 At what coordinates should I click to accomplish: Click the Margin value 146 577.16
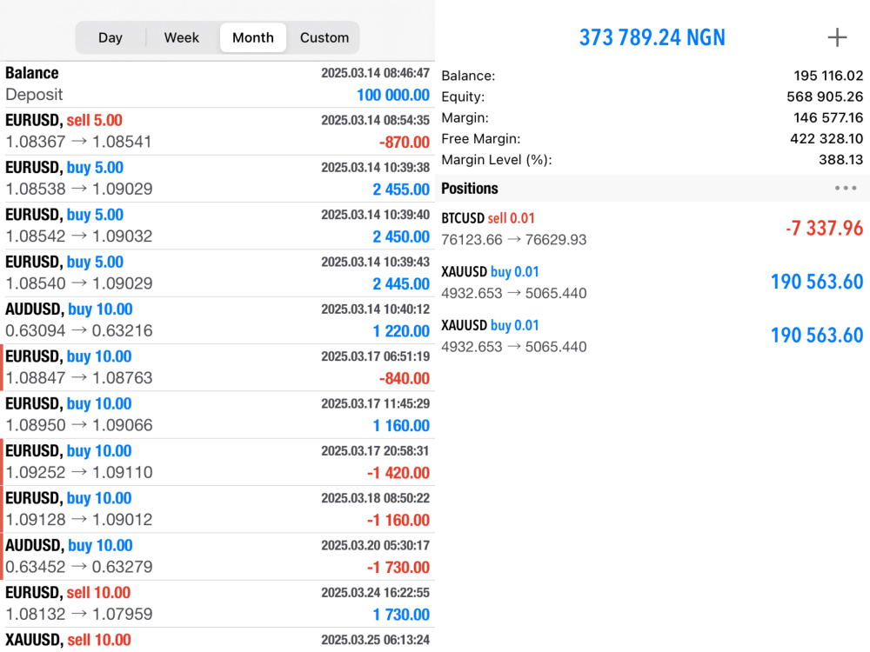click(828, 118)
